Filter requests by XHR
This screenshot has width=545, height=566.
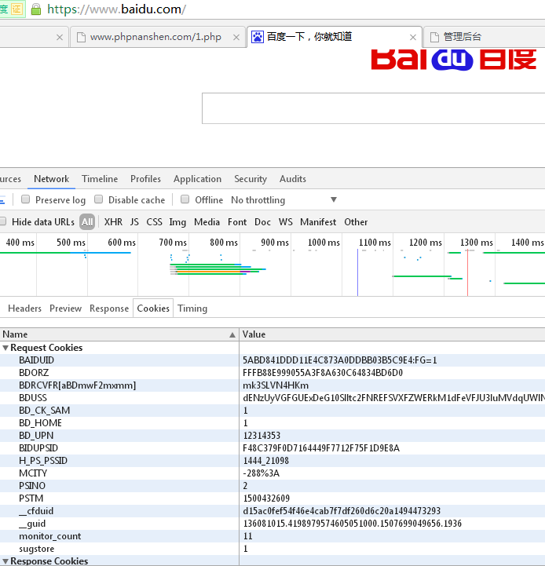point(113,222)
